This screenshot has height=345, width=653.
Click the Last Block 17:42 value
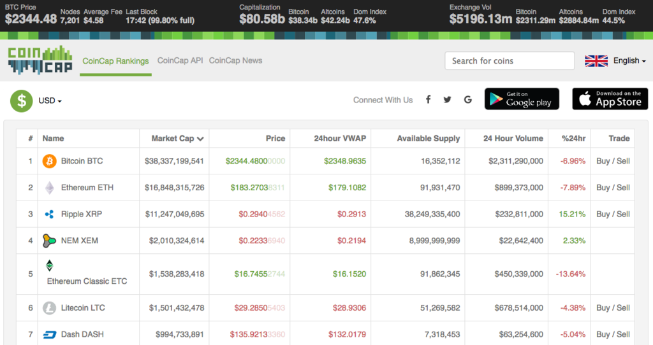[160, 20]
